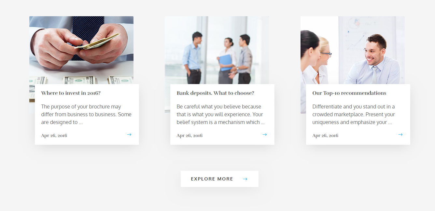Click the date under the 'Where to invest' excerpt
Image resolution: width=435 pixels, height=211 pixels.
pyautogui.click(x=54, y=136)
